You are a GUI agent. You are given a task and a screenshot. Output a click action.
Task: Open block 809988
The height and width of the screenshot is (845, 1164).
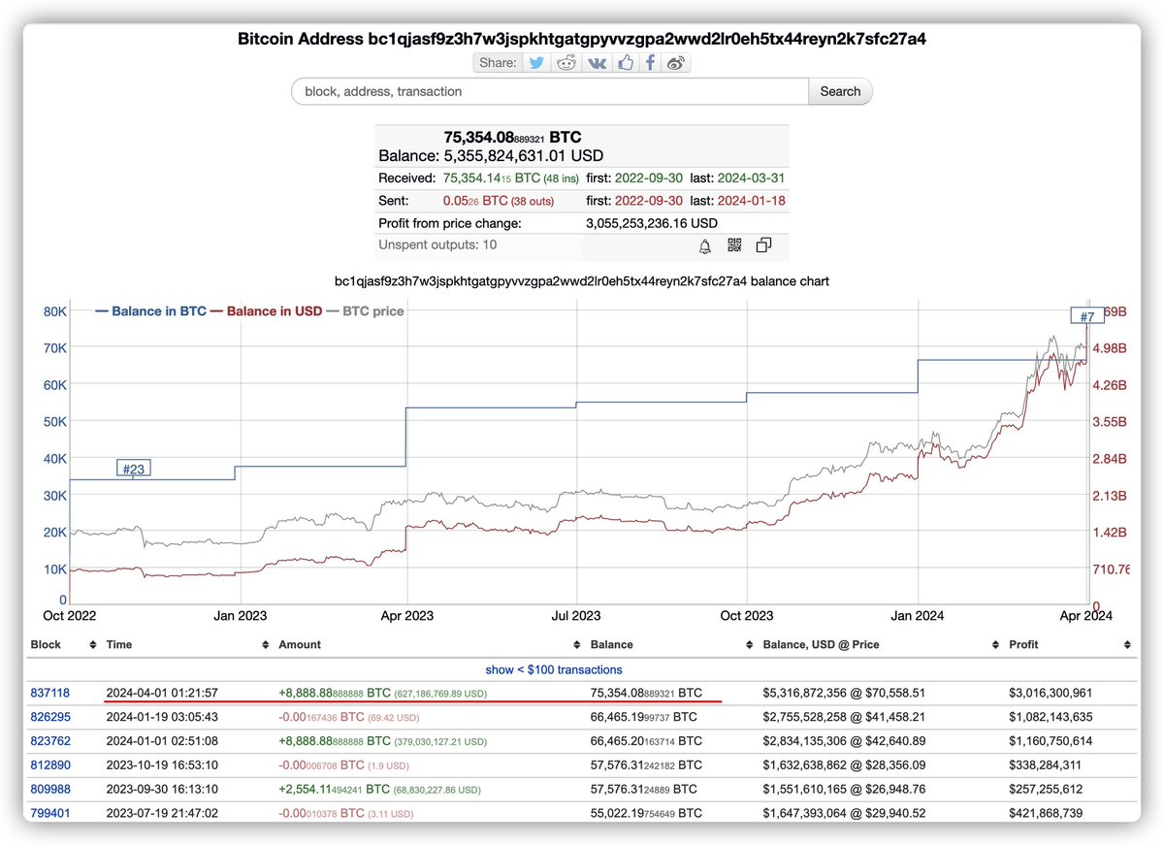(x=50, y=790)
